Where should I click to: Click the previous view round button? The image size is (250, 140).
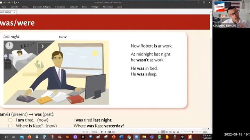(x=109, y=132)
